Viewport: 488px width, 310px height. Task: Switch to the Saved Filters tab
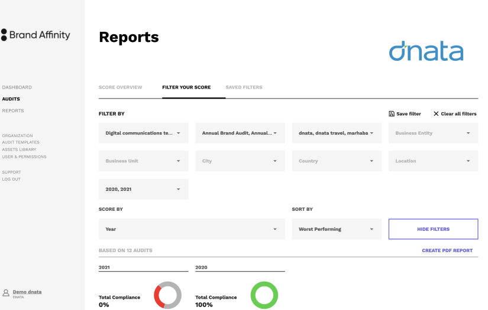point(244,87)
